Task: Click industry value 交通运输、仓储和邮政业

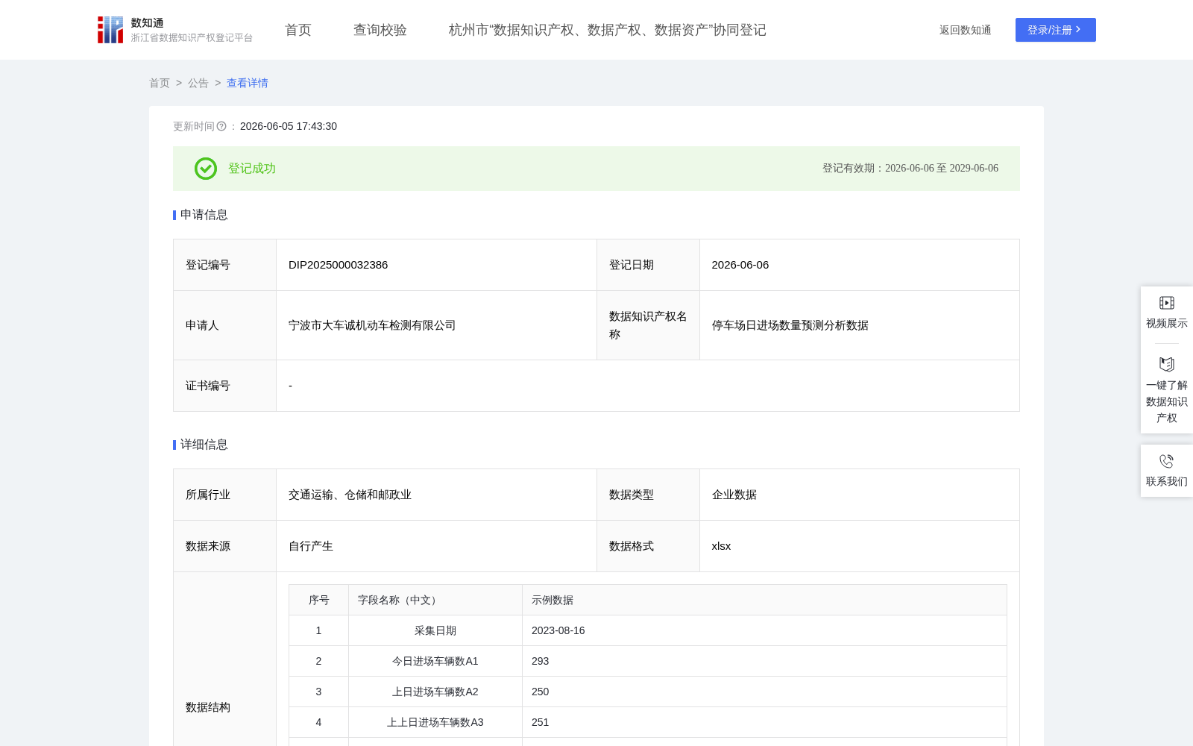Action: (x=350, y=495)
